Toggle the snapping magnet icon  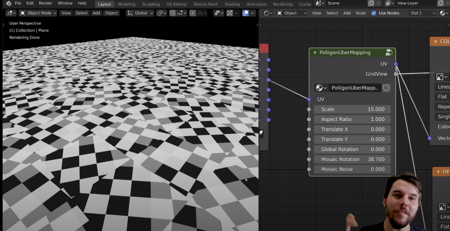(172, 13)
